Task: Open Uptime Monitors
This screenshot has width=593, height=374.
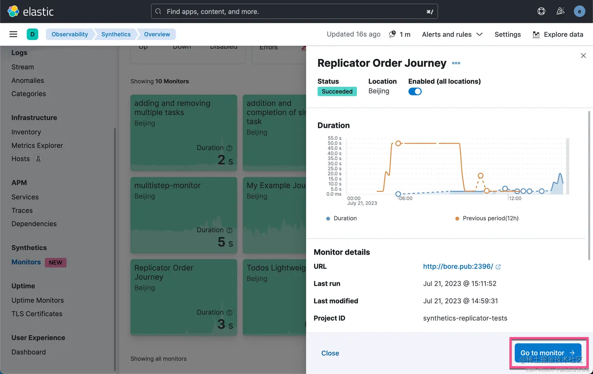Action: pos(38,300)
